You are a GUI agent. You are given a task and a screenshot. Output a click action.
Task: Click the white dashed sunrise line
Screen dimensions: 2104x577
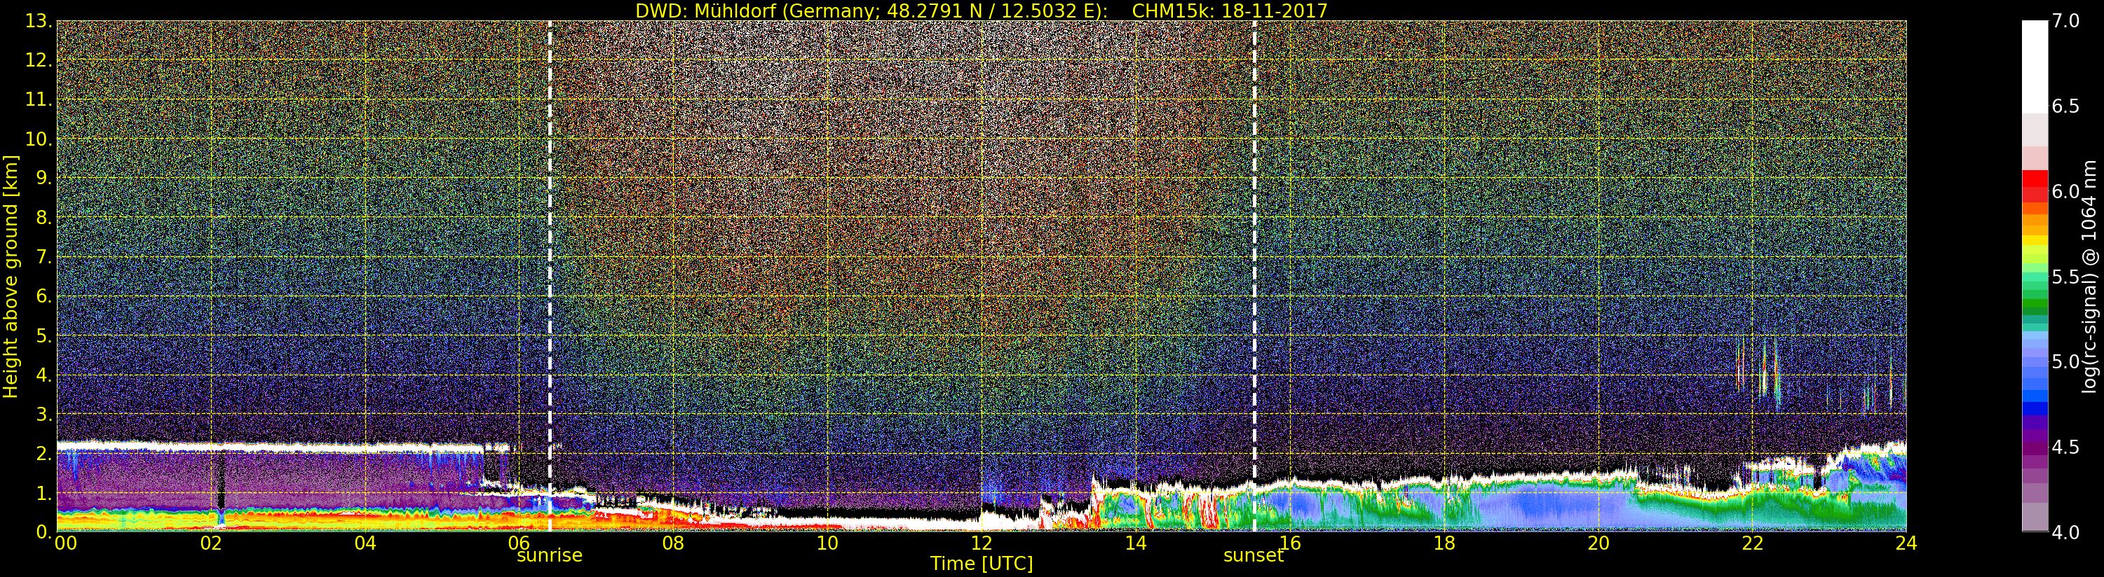pyautogui.click(x=550, y=276)
